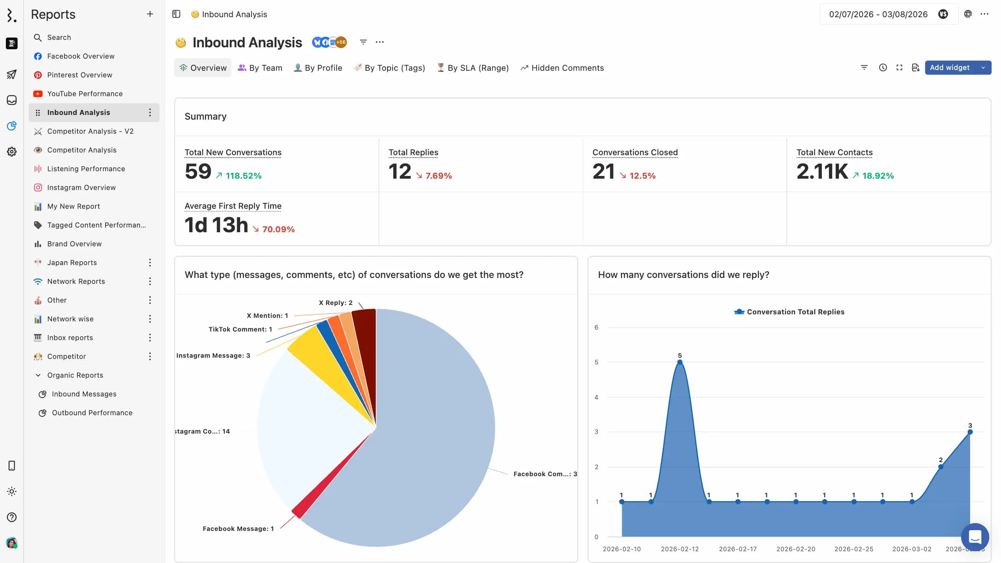Open the filter icon on the report toolbar
The width and height of the screenshot is (1001, 563).
click(x=864, y=67)
